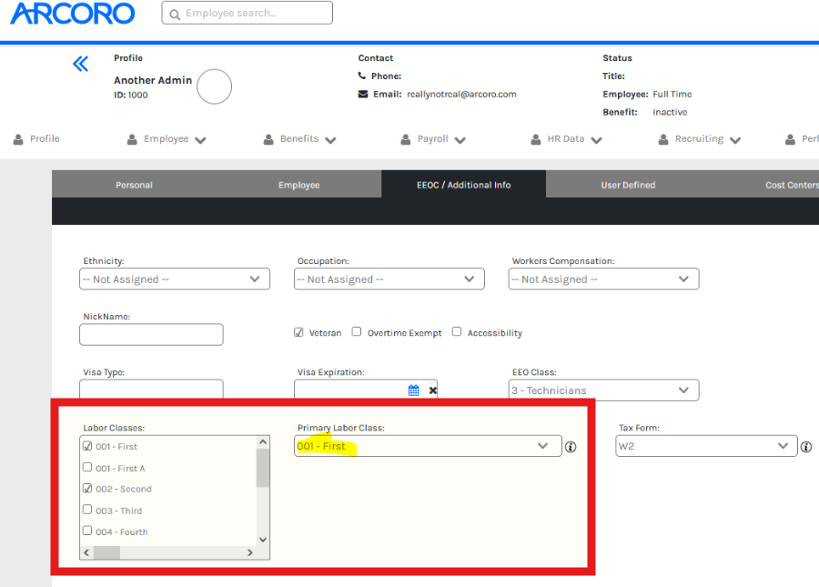The image size is (819, 587).
Task: Click Labor Classes right scroll arrow
Action: coord(250,552)
